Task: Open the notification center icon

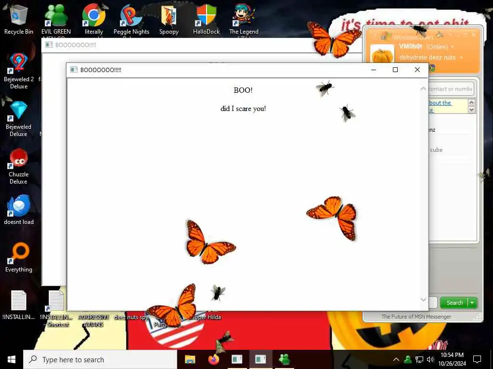Action: click(x=477, y=359)
